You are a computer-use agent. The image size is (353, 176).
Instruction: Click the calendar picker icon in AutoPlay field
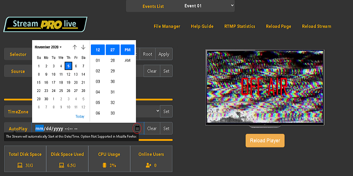click(137, 128)
